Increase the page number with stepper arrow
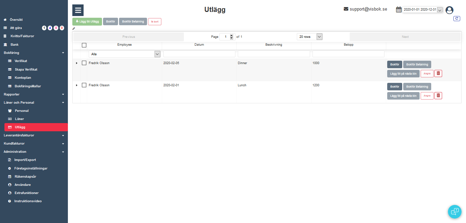 [x=232, y=35]
